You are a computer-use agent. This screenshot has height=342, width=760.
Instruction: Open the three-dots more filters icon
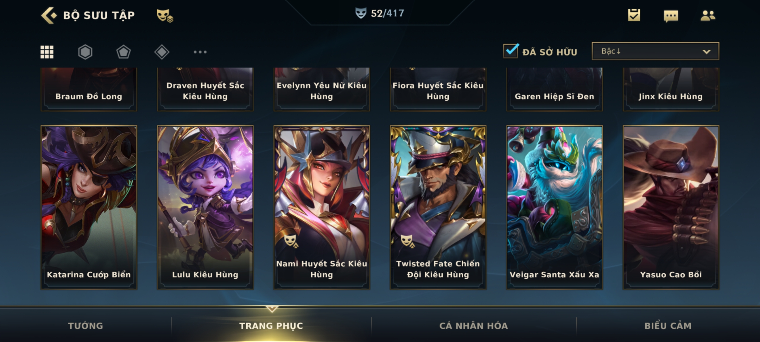200,52
